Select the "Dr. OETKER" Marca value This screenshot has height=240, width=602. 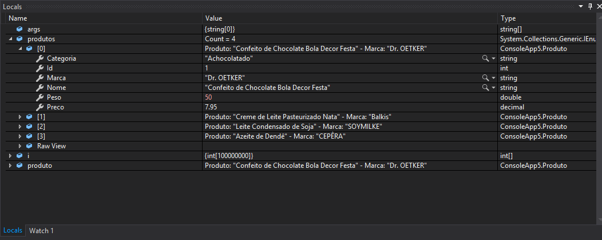tap(225, 78)
